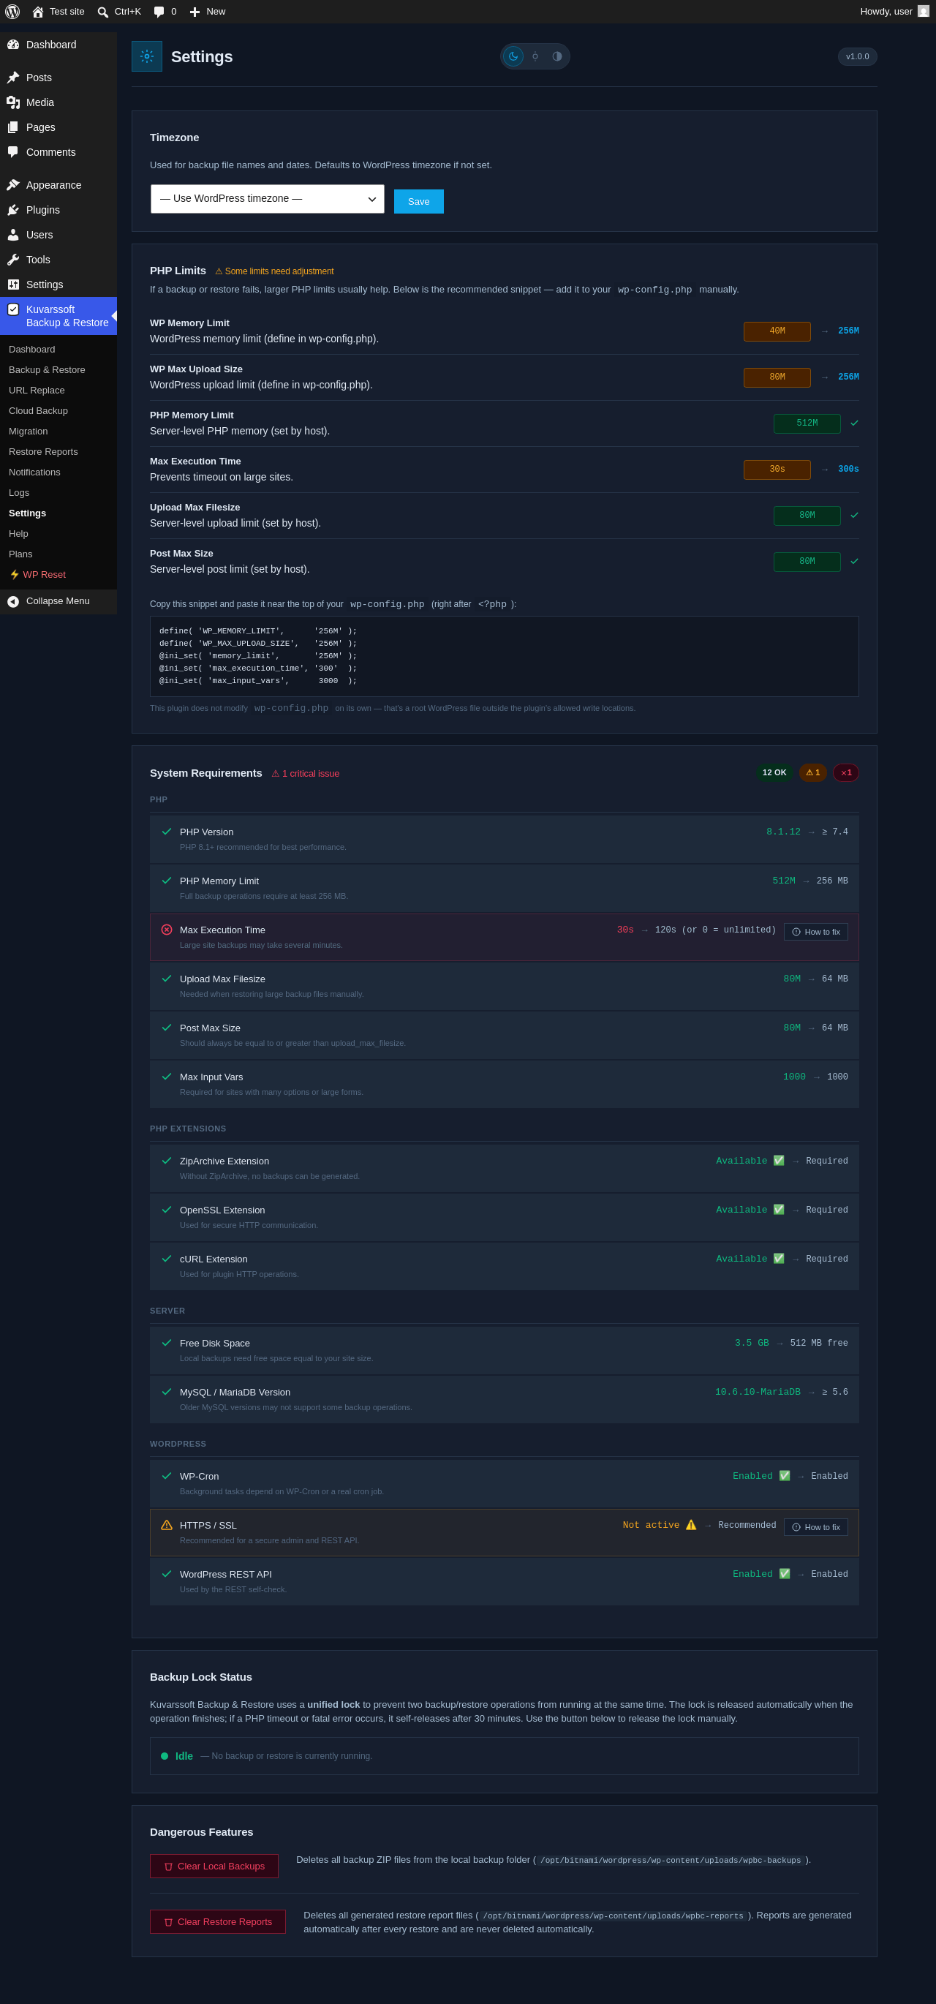Click the 10.6.10-MariaDB version value
The image size is (936, 2004).
click(x=758, y=1392)
